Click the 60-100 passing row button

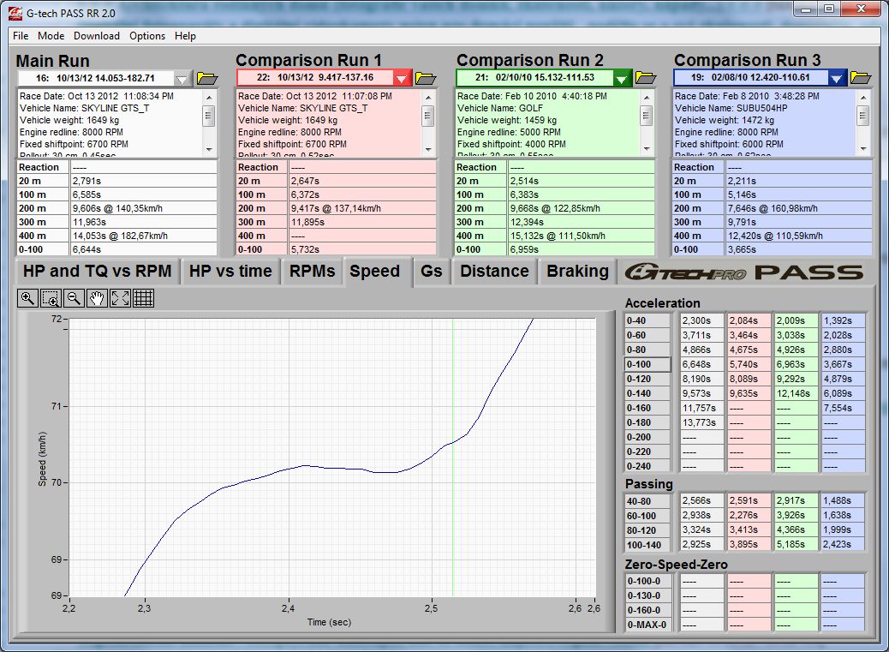pyautogui.click(x=647, y=516)
